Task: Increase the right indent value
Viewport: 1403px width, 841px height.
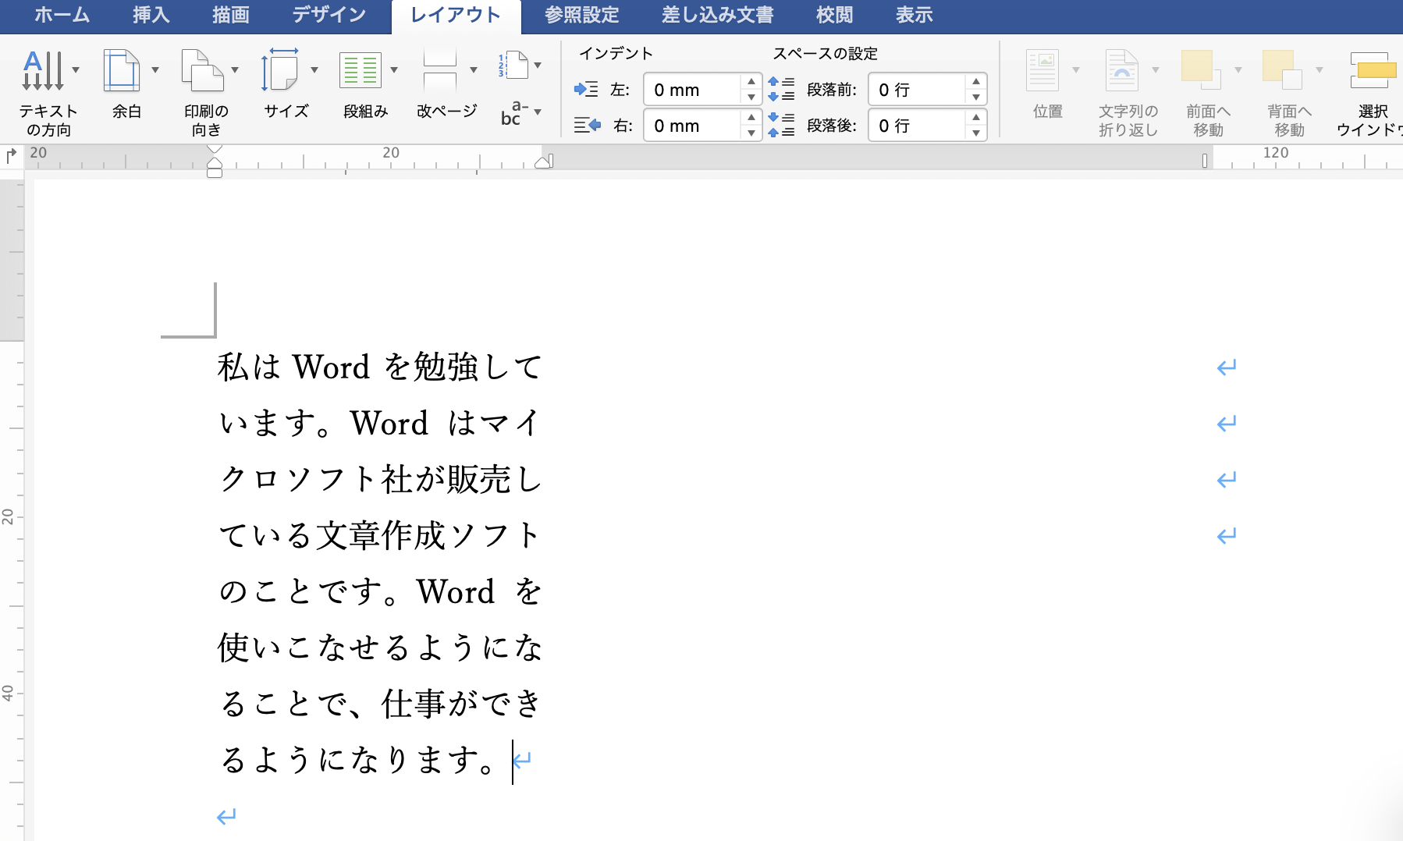Action: 751,117
